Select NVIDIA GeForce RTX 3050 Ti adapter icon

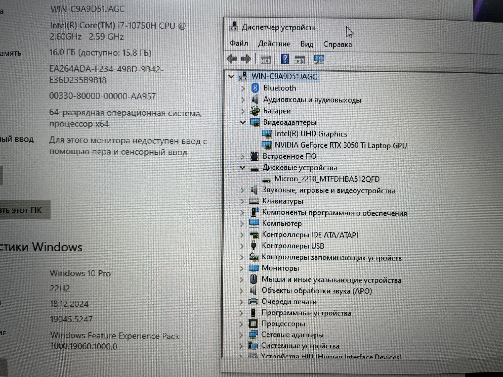(x=267, y=145)
